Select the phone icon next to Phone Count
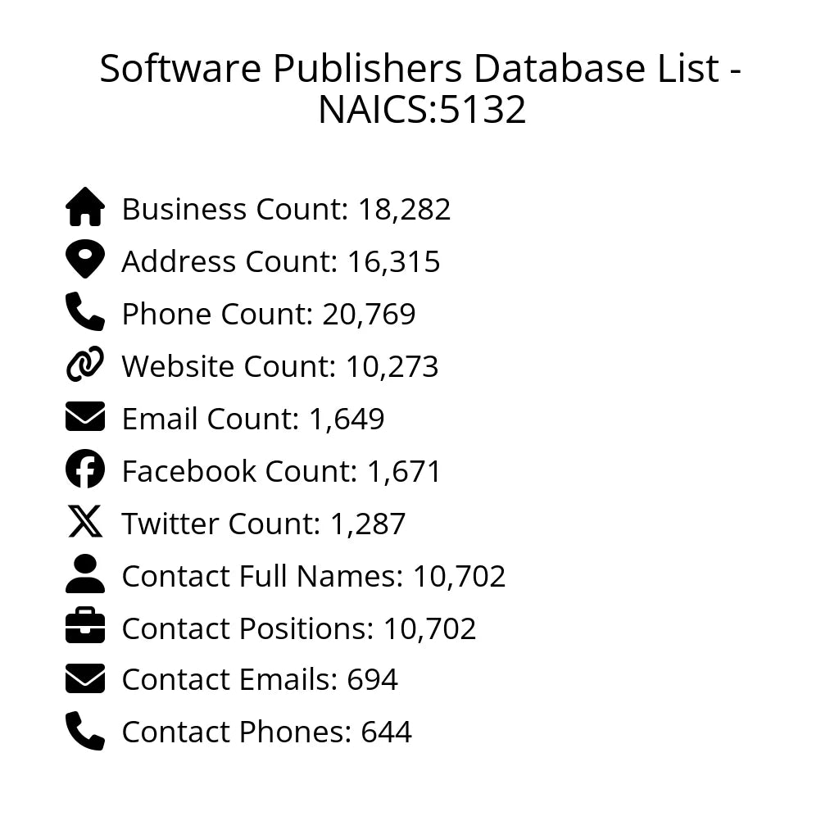 click(85, 312)
